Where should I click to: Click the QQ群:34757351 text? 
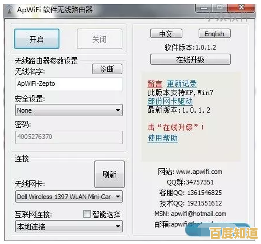(190, 182)
